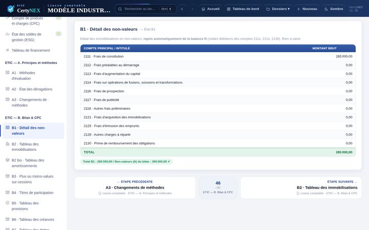This screenshot has height=230, width=369.
Task: Click the table icon beside B1 Détail des non-valeurs
Action: (x=8, y=127)
